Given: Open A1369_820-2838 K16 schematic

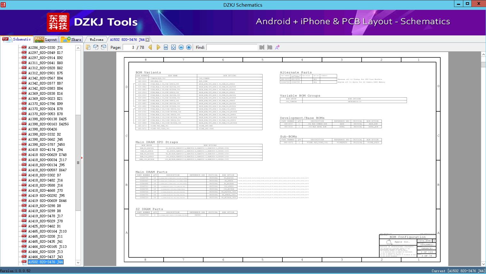Looking at the screenshot, I should click(45, 93).
